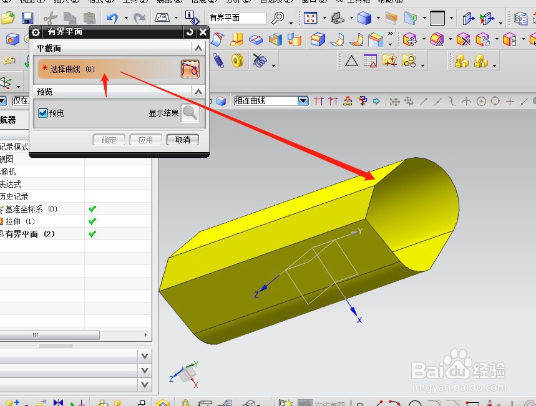
Task: Click the object information icon
Action: click(x=192, y=17)
